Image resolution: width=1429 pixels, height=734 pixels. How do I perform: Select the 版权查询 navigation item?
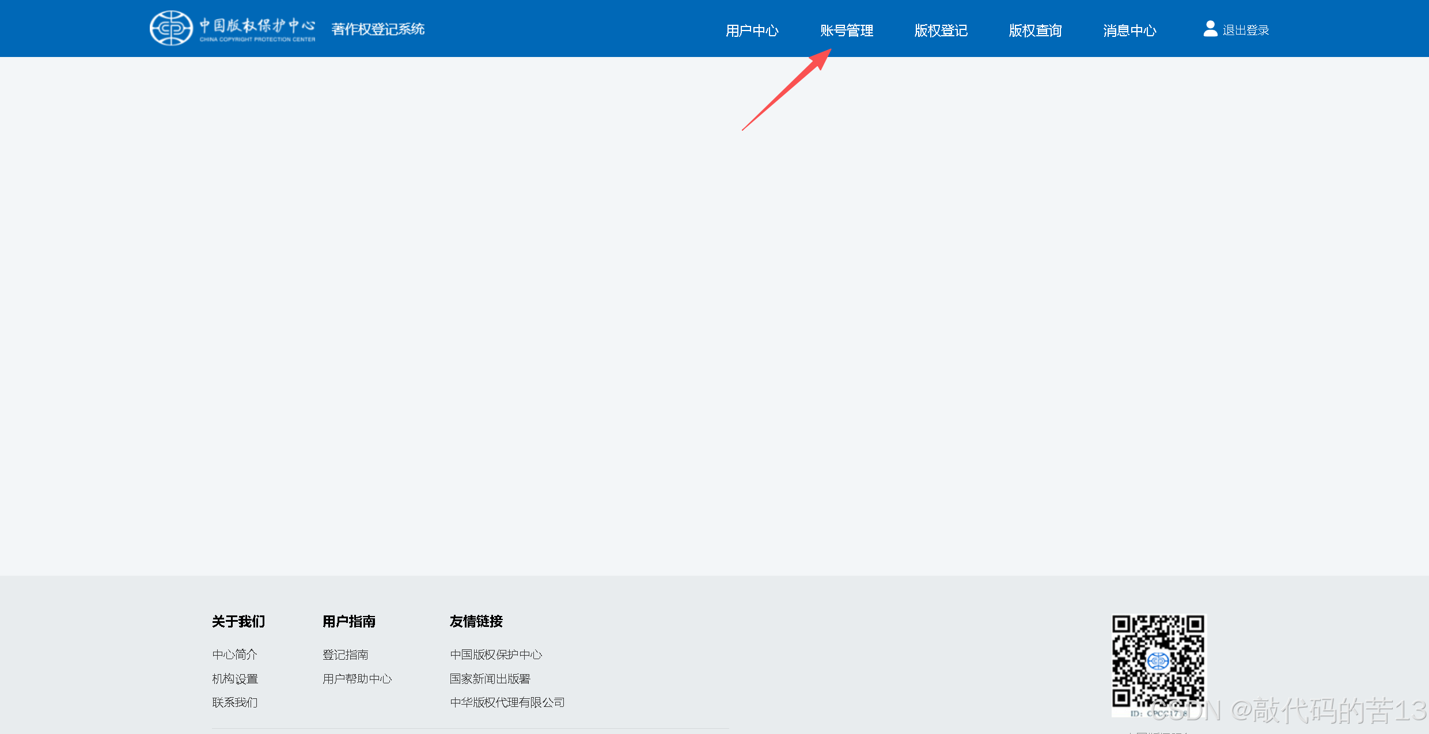(x=1035, y=31)
